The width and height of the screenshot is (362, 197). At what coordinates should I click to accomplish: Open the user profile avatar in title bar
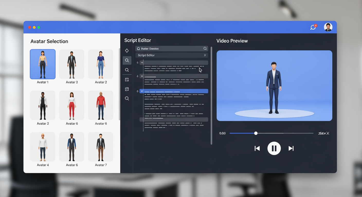pyautogui.click(x=328, y=27)
